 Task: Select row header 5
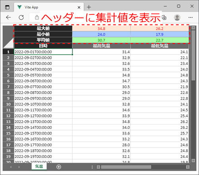[8, 75]
